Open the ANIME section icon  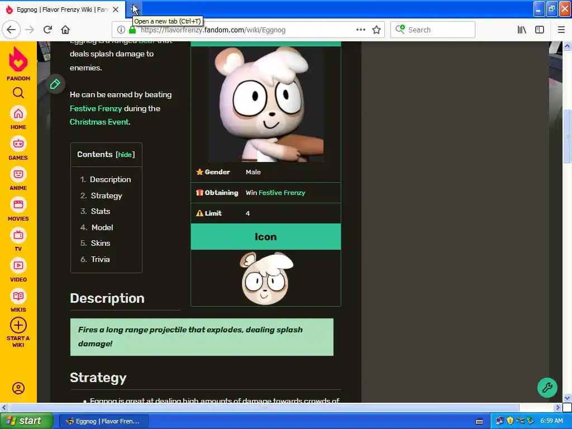(x=18, y=174)
